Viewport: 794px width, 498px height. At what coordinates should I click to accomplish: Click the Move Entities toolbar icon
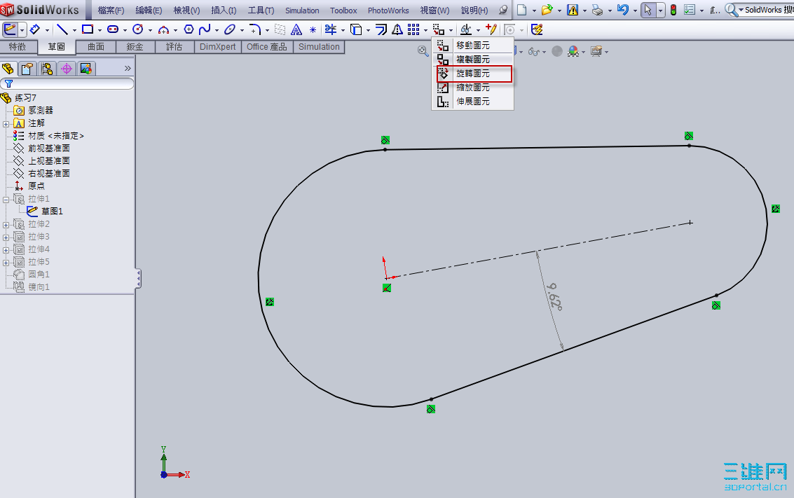click(439, 30)
